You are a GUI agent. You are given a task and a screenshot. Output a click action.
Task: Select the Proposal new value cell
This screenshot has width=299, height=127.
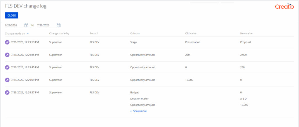pos(245,42)
